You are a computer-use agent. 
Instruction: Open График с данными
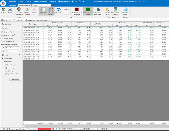[x=27, y=11]
